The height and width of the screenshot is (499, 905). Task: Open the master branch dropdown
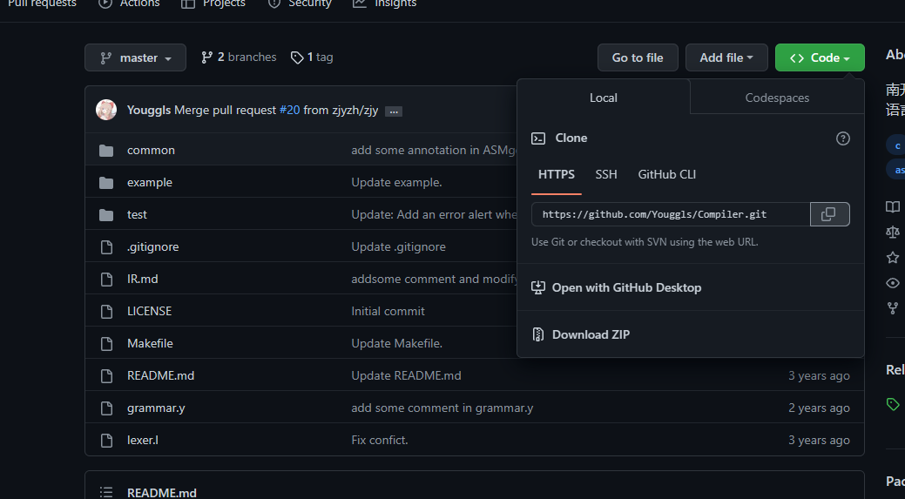[x=135, y=57]
